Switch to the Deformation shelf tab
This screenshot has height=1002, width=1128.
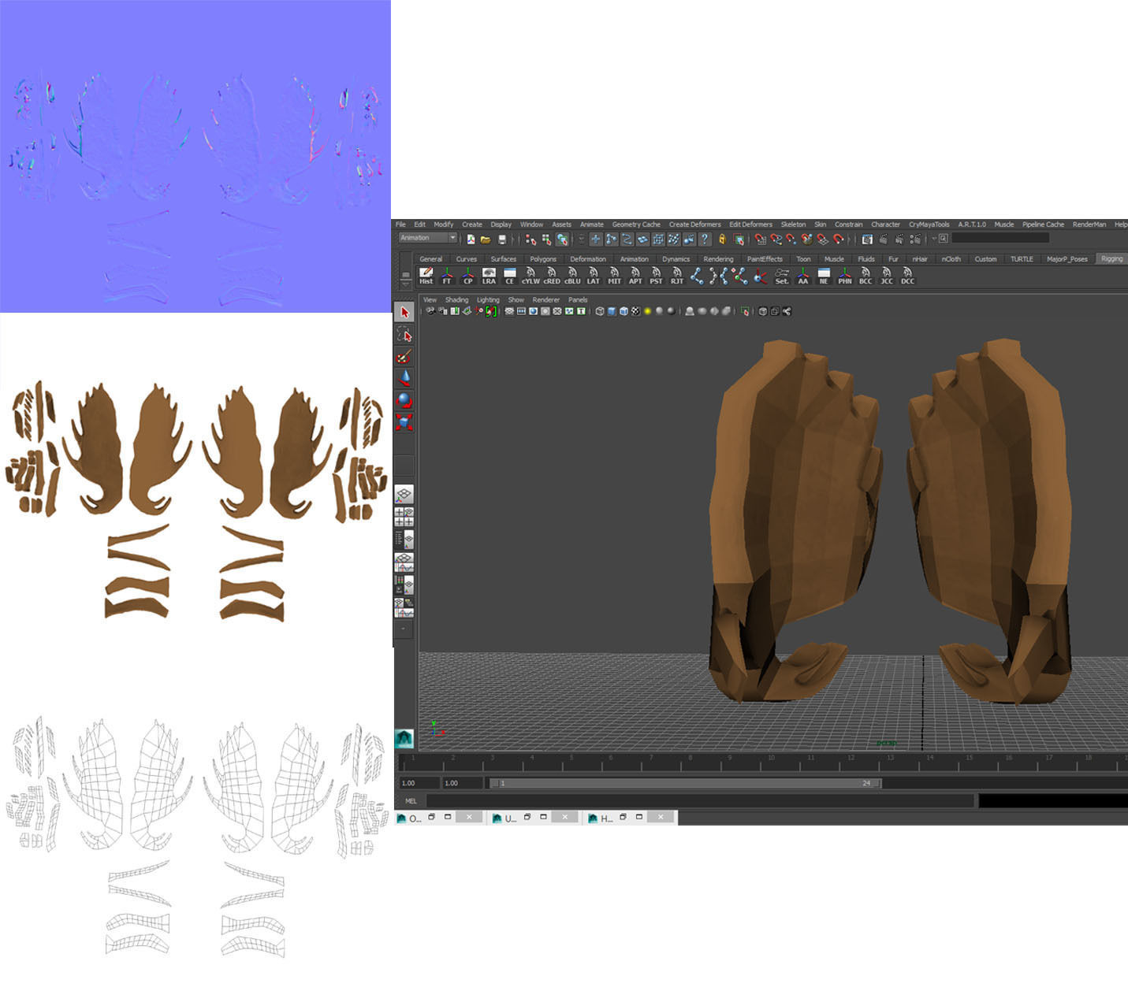(588, 259)
